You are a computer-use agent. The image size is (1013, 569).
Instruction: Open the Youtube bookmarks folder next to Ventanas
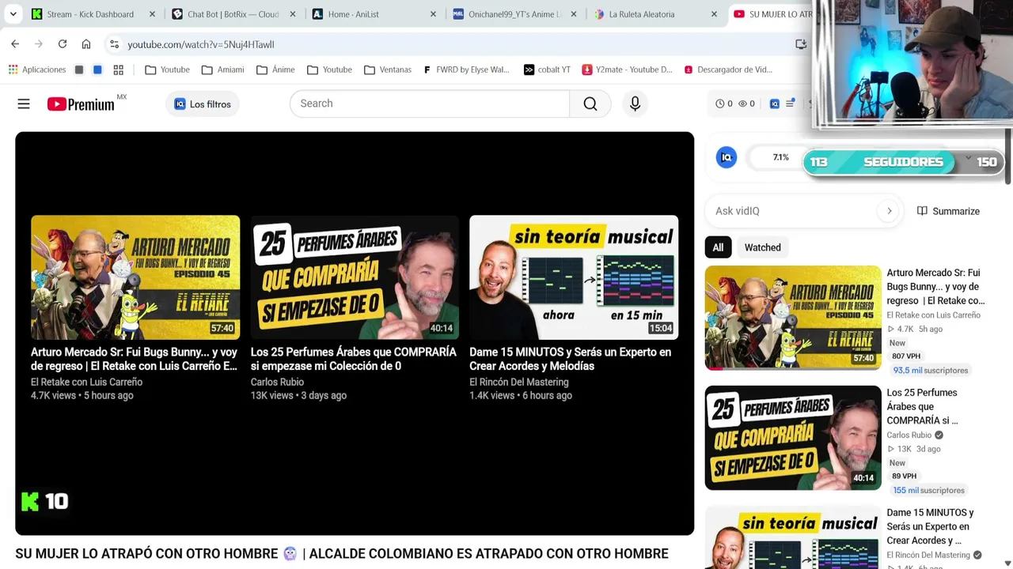(329, 70)
